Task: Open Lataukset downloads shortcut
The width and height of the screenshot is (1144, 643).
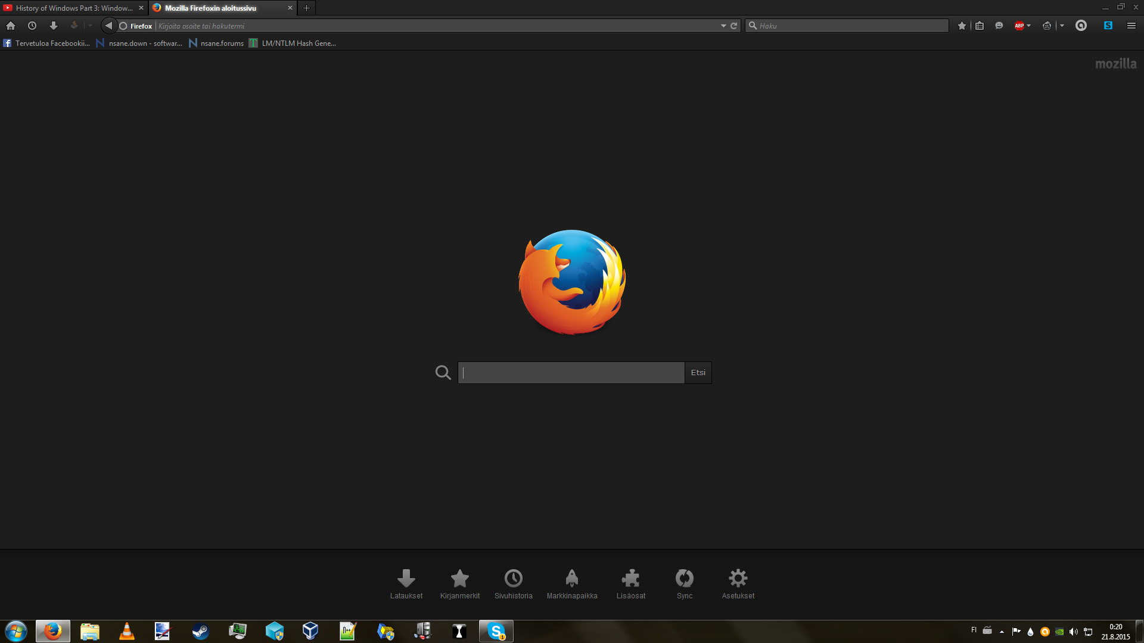Action: [x=406, y=583]
